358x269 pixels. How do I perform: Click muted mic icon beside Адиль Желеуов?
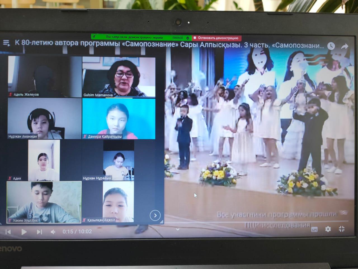[11, 94]
